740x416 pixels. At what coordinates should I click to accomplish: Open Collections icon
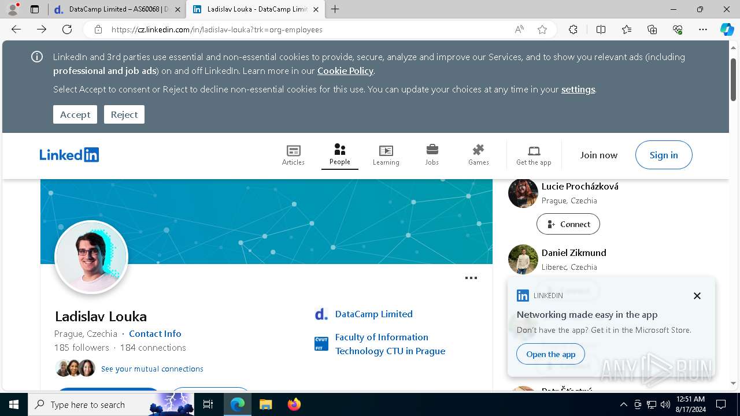pyautogui.click(x=652, y=29)
